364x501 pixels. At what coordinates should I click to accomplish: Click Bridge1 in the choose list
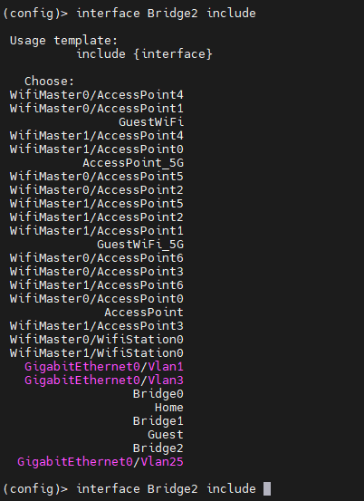point(158,420)
